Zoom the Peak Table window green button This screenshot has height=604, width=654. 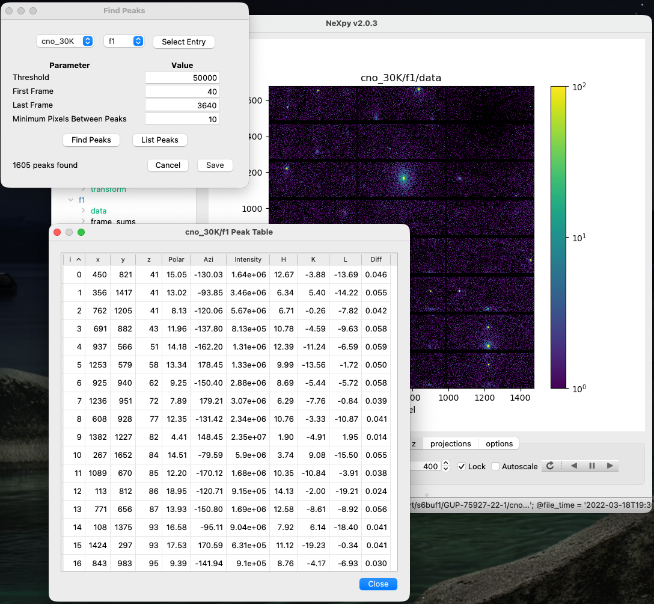click(x=81, y=232)
